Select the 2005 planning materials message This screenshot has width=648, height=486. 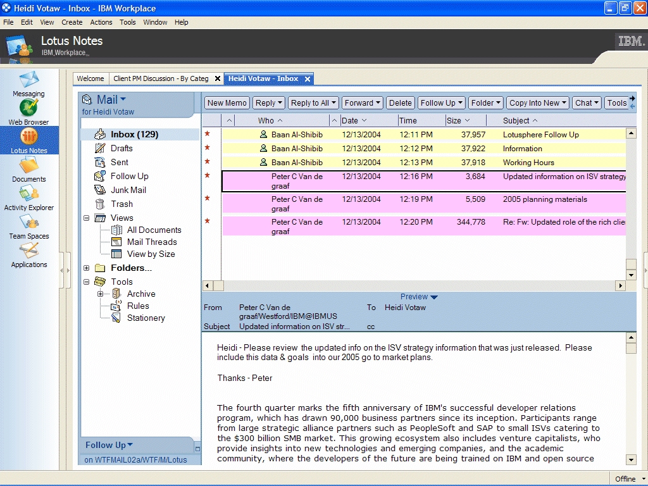424,203
